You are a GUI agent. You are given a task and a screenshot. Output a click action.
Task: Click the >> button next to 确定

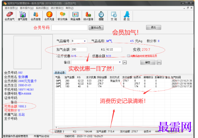[x=159, y=62]
